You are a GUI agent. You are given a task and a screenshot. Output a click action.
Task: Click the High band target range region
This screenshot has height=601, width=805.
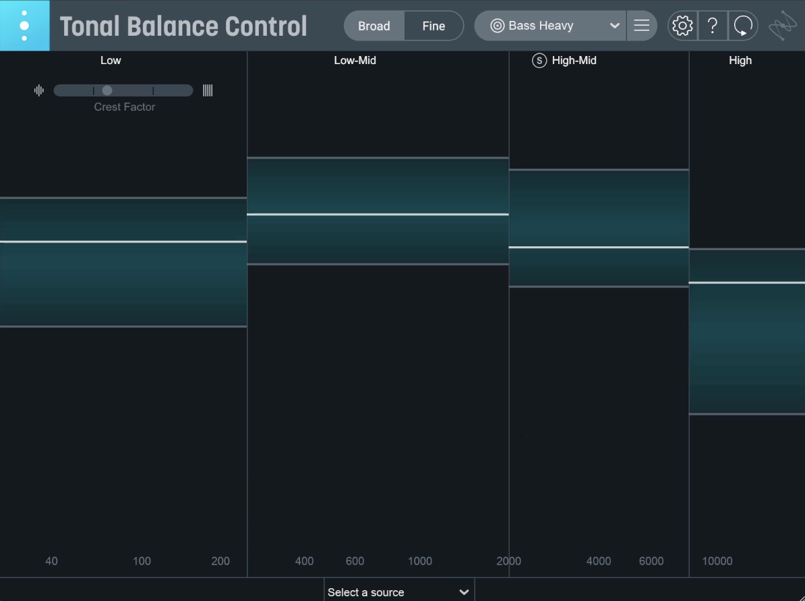coord(747,331)
